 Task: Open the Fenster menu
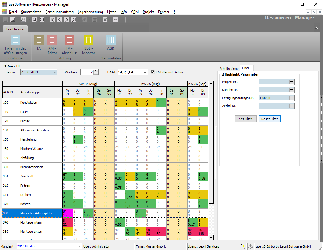[x=164, y=12]
